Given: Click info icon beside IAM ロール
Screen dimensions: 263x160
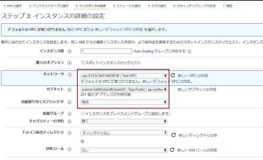Looking at the screenshot, I should (x=70, y=149).
